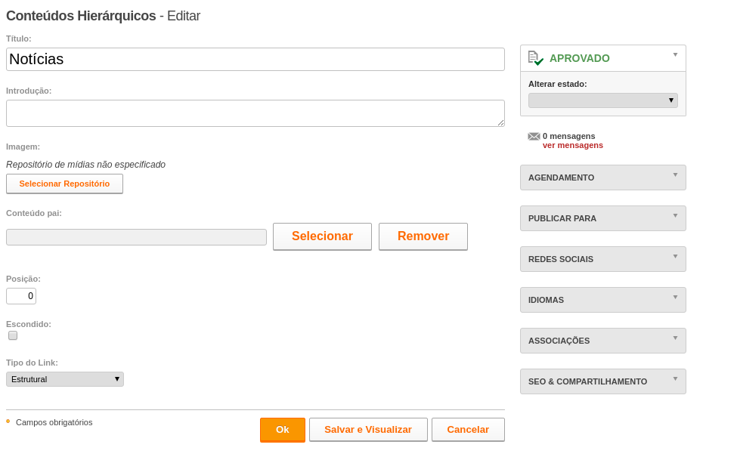Expand the PUBLICAR PARA section

point(603,218)
